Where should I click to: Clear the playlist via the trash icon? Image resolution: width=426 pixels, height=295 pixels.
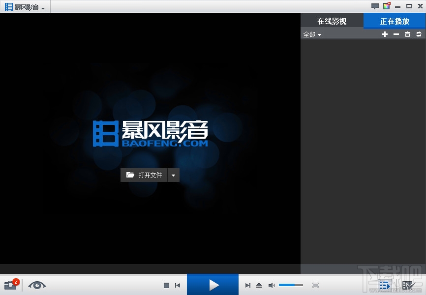(407, 34)
